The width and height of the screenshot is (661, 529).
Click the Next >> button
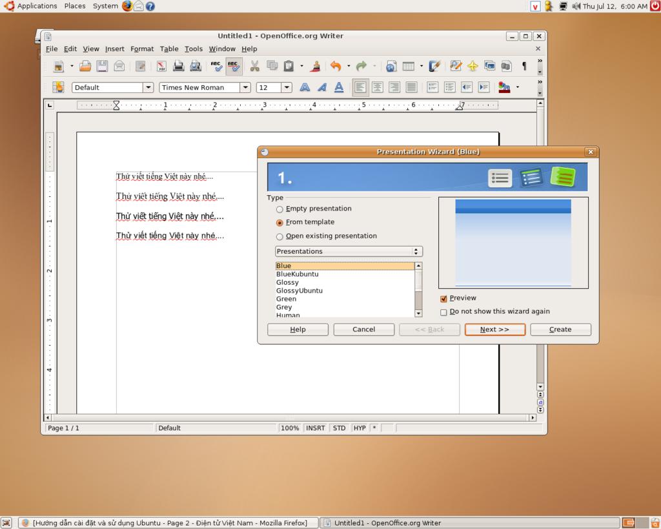point(494,329)
